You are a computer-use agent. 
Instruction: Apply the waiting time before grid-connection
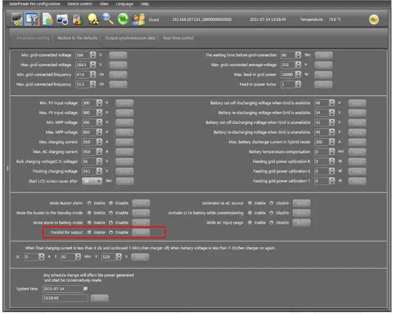[x=323, y=55]
